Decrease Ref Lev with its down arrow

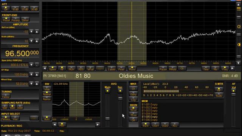pos(31,32)
